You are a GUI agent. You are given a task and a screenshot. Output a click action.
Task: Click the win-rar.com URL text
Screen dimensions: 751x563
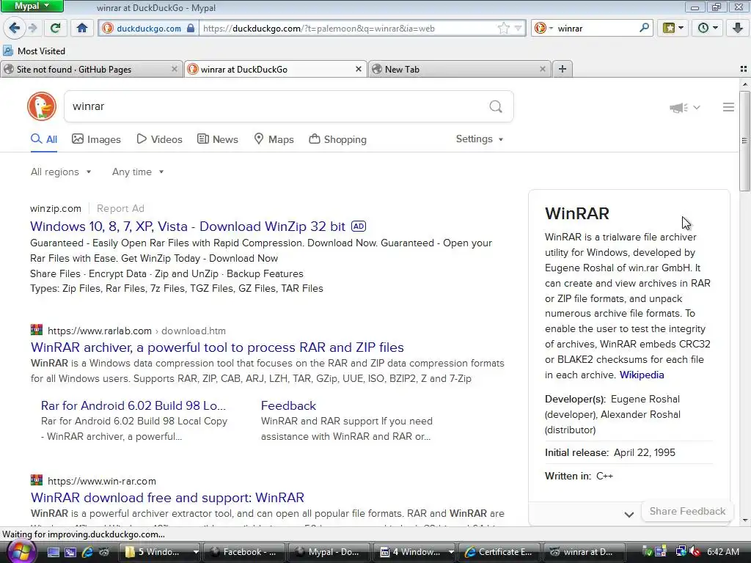(x=101, y=481)
